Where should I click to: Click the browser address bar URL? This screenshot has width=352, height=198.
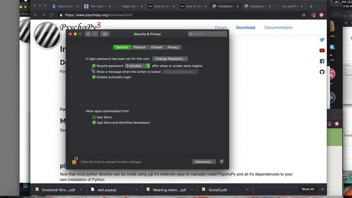point(98,15)
